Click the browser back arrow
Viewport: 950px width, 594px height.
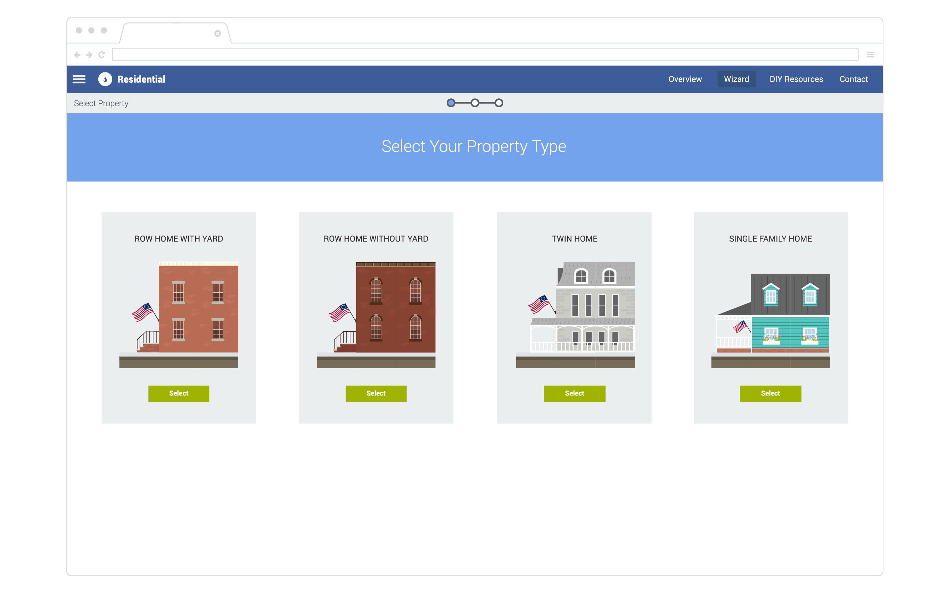tap(77, 55)
